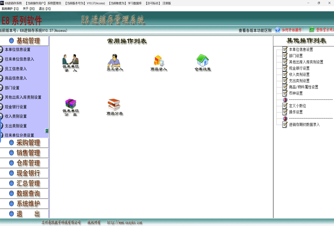
Task: Click the 如何开始操作 link
Action: tap(292, 30)
